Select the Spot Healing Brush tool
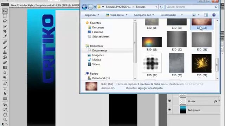Image resolution: width=225 pixels, height=126 pixels. click(5, 42)
